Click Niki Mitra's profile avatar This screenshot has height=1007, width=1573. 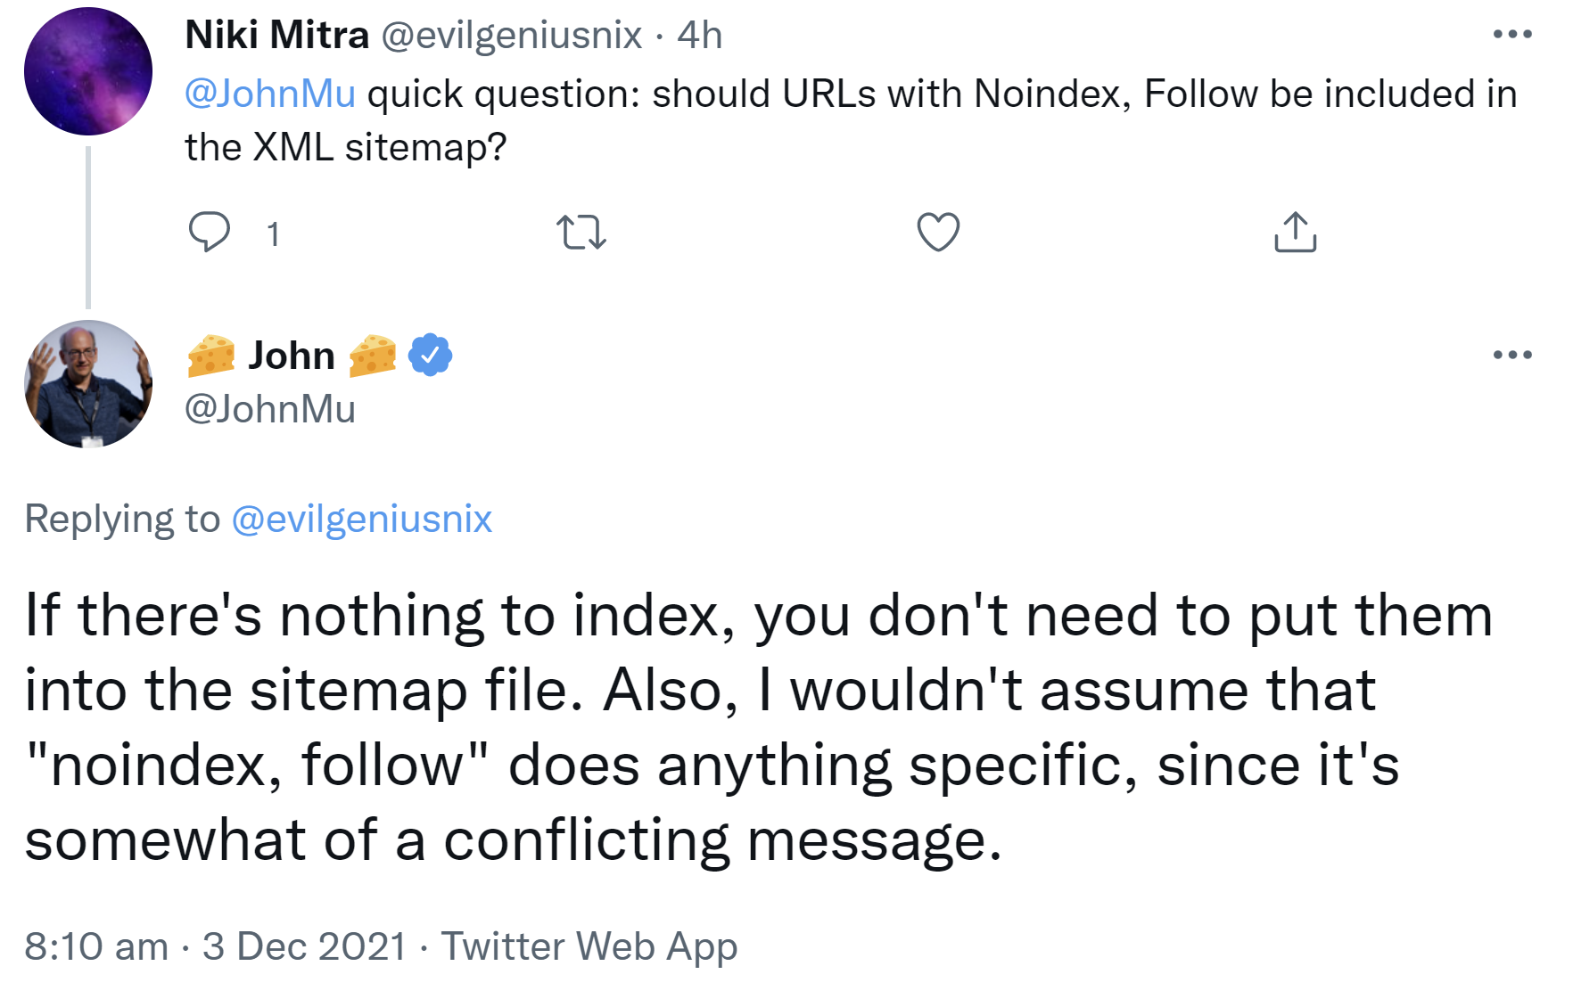tap(87, 71)
